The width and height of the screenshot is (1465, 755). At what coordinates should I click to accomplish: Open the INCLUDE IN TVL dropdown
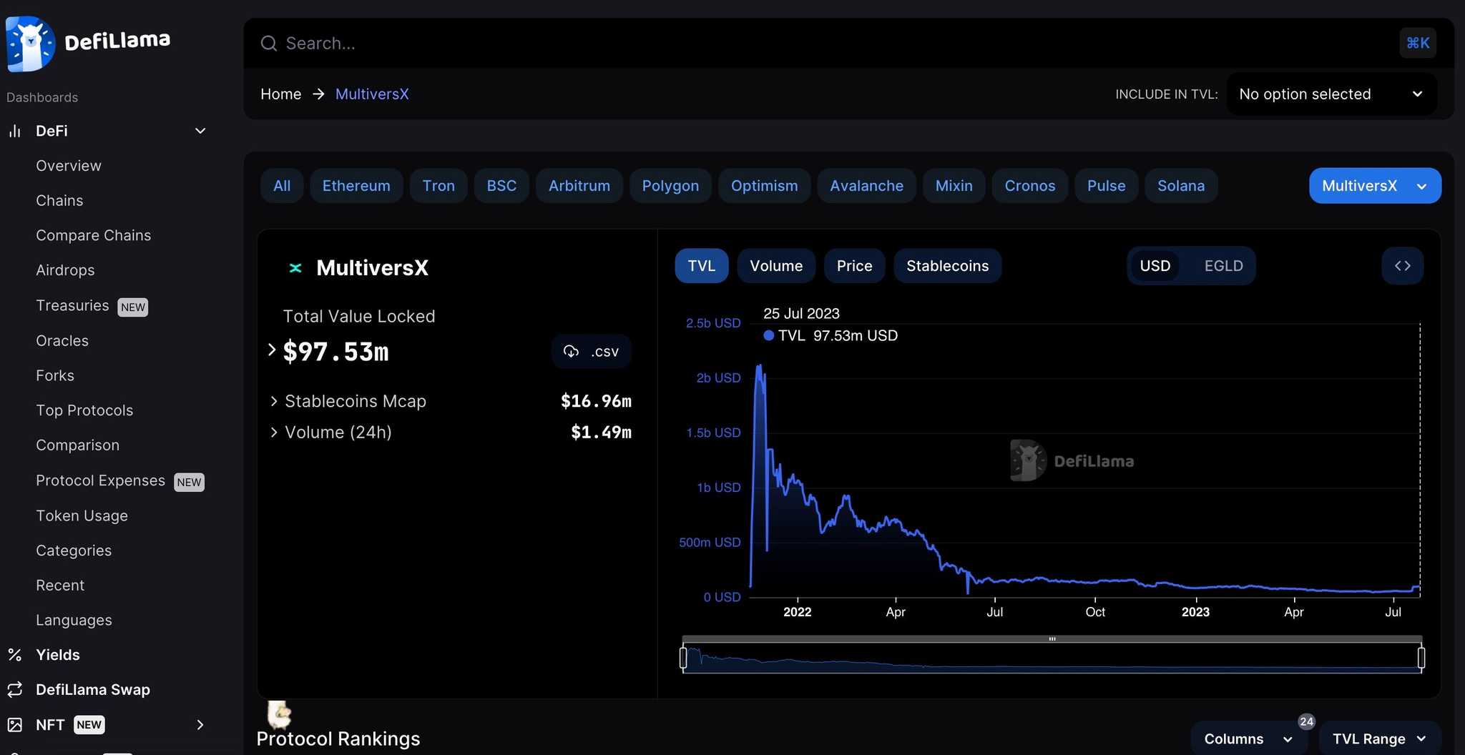1331,94
